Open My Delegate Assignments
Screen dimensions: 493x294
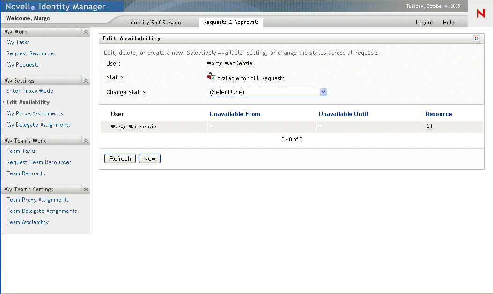tap(39, 125)
